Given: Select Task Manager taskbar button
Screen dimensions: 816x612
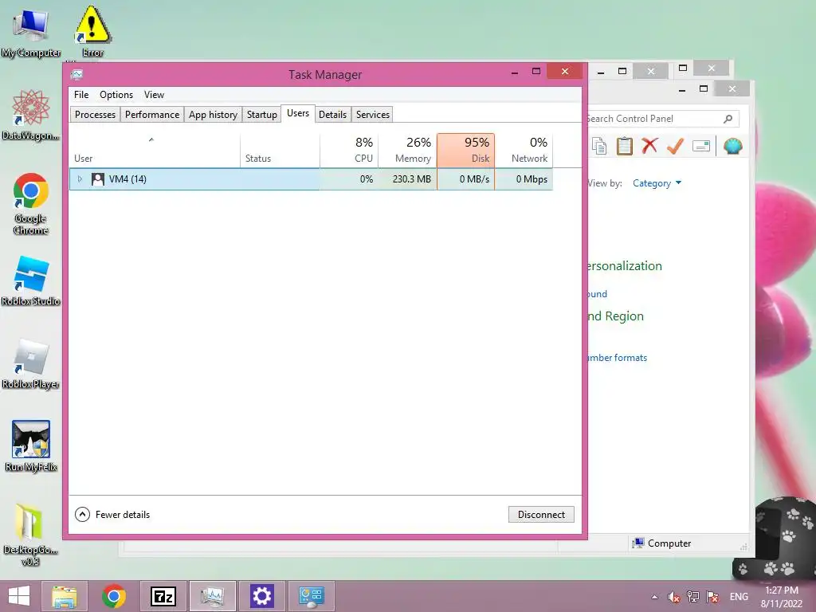Looking at the screenshot, I should [x=212, y=596].
